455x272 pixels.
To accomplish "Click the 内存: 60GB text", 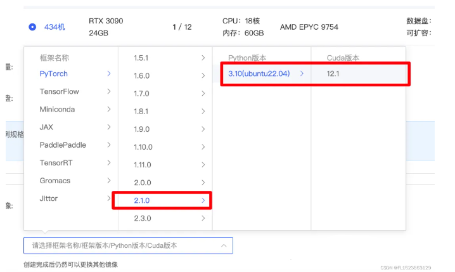I will [243, 33].
